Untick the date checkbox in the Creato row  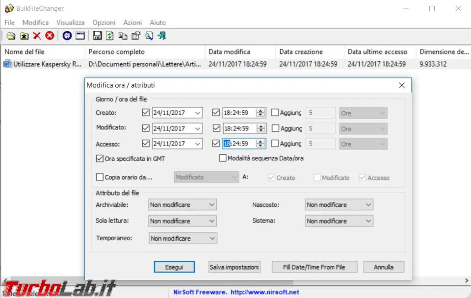pyautogui.click(x=146, y=113)
